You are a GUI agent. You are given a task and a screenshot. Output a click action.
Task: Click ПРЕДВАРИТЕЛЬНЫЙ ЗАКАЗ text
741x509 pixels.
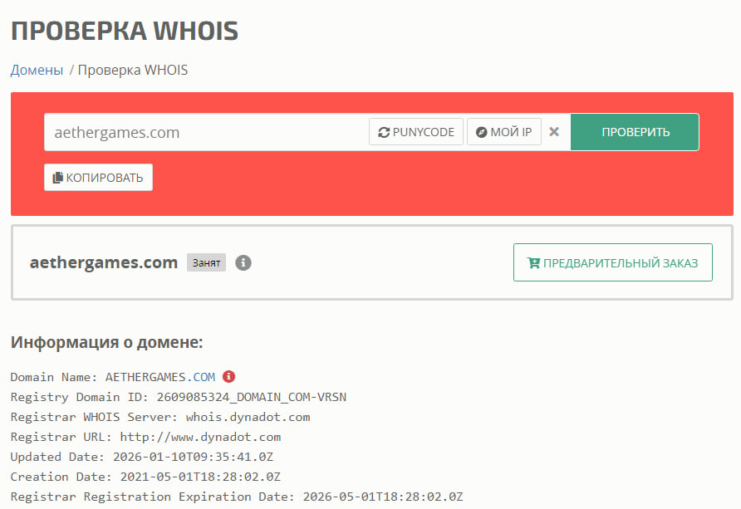[x=621, y=263]
